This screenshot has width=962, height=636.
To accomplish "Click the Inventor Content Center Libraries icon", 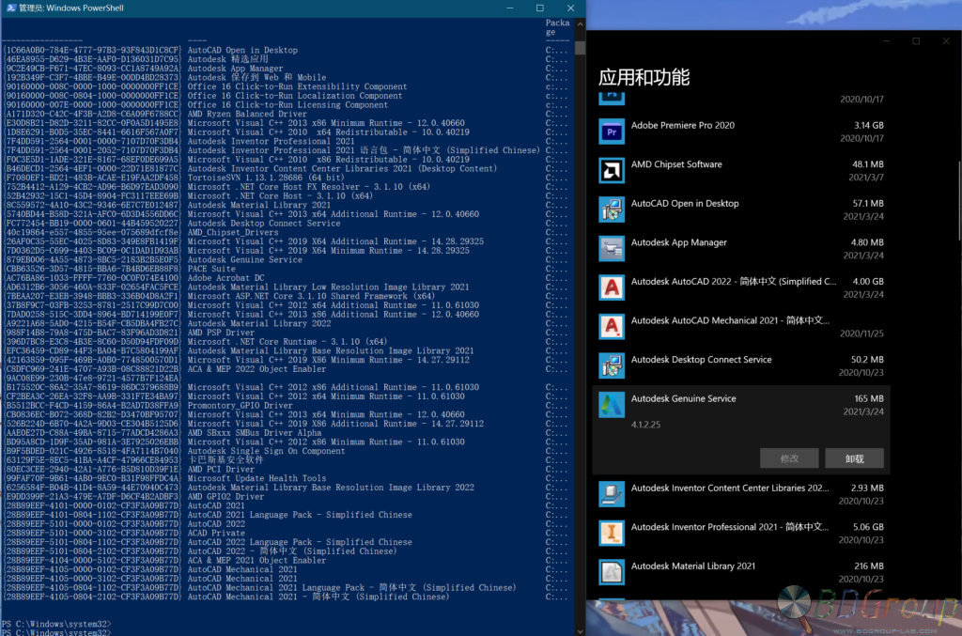I will (612, 494).
